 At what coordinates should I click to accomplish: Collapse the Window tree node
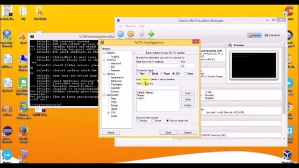104,74
